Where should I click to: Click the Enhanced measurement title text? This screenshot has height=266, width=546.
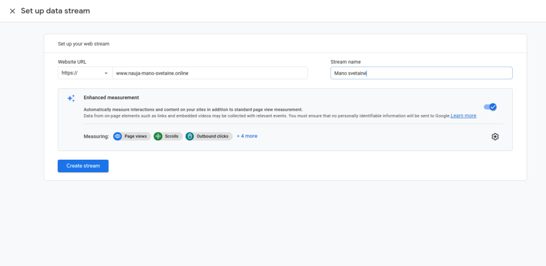pos(111,98)
